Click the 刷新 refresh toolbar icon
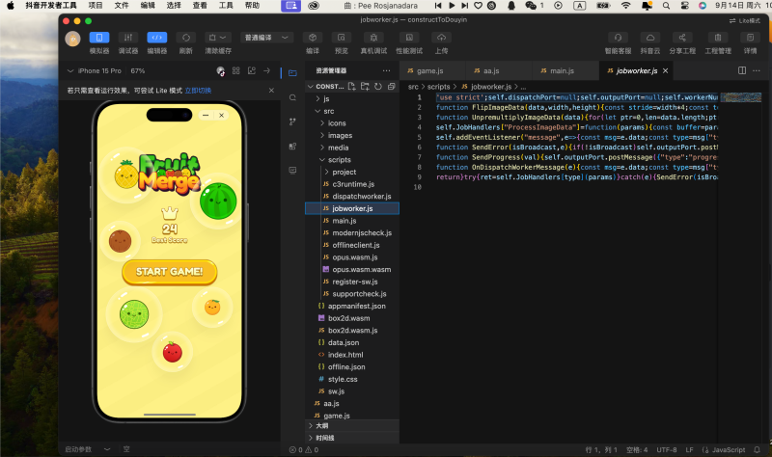The image size is (772, 457). (185, 38)
